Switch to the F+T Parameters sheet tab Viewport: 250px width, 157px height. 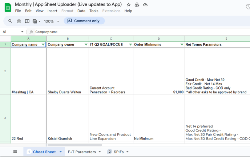(82, 152)
